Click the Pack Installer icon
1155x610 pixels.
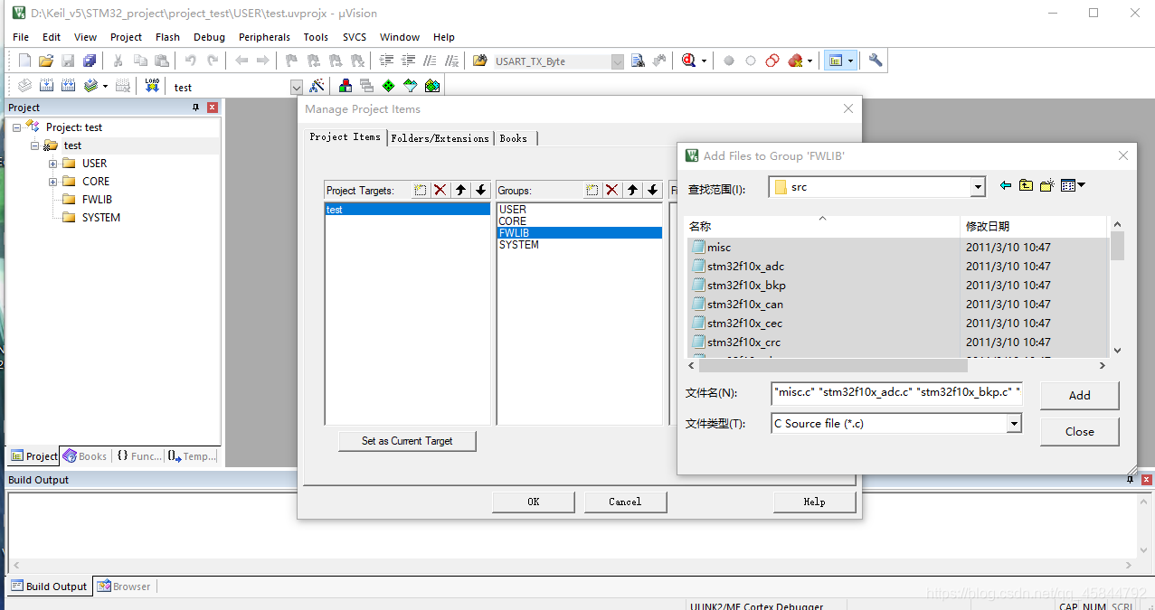[431, 86]
